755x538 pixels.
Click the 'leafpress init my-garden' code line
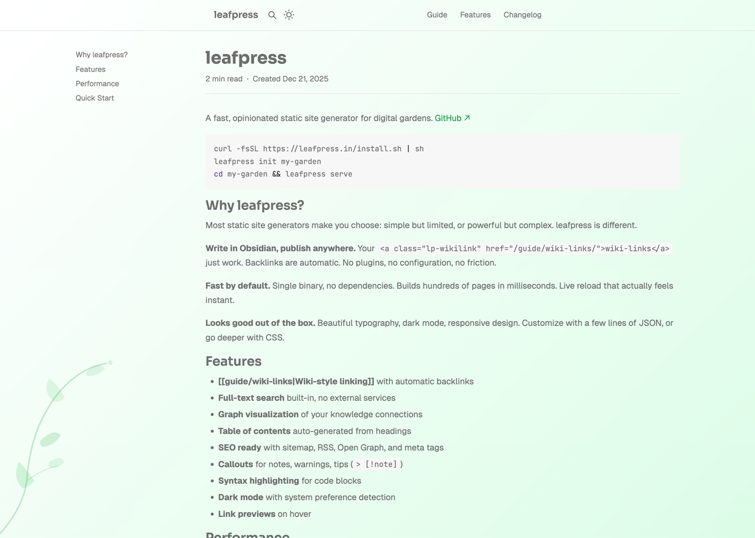coord(268,162)
